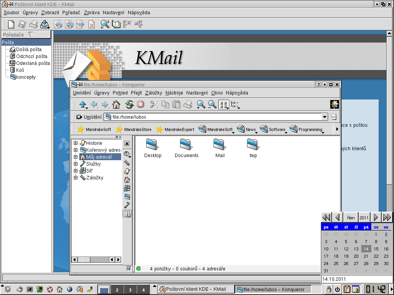The height and width of the screenshot is (295, 394).
Task: Launch terminal from the panel
Action: click(x=29, y=290)
